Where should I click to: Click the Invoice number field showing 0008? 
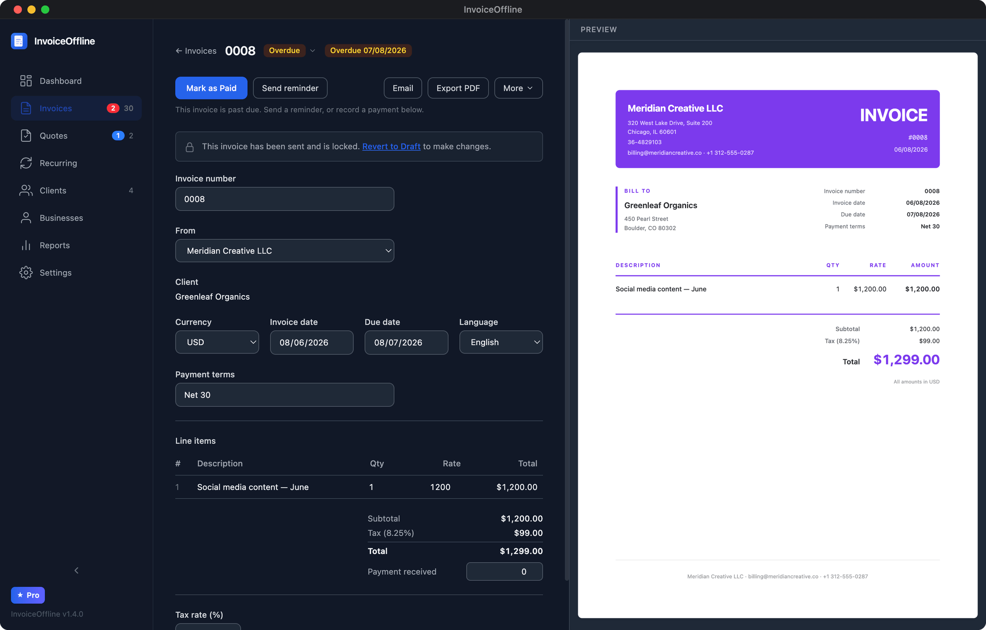[285, 199]
